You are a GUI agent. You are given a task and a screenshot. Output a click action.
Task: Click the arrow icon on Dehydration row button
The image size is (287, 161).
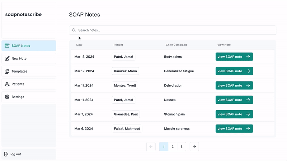[248, 86]
